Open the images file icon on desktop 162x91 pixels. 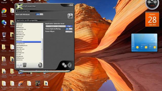38,84
